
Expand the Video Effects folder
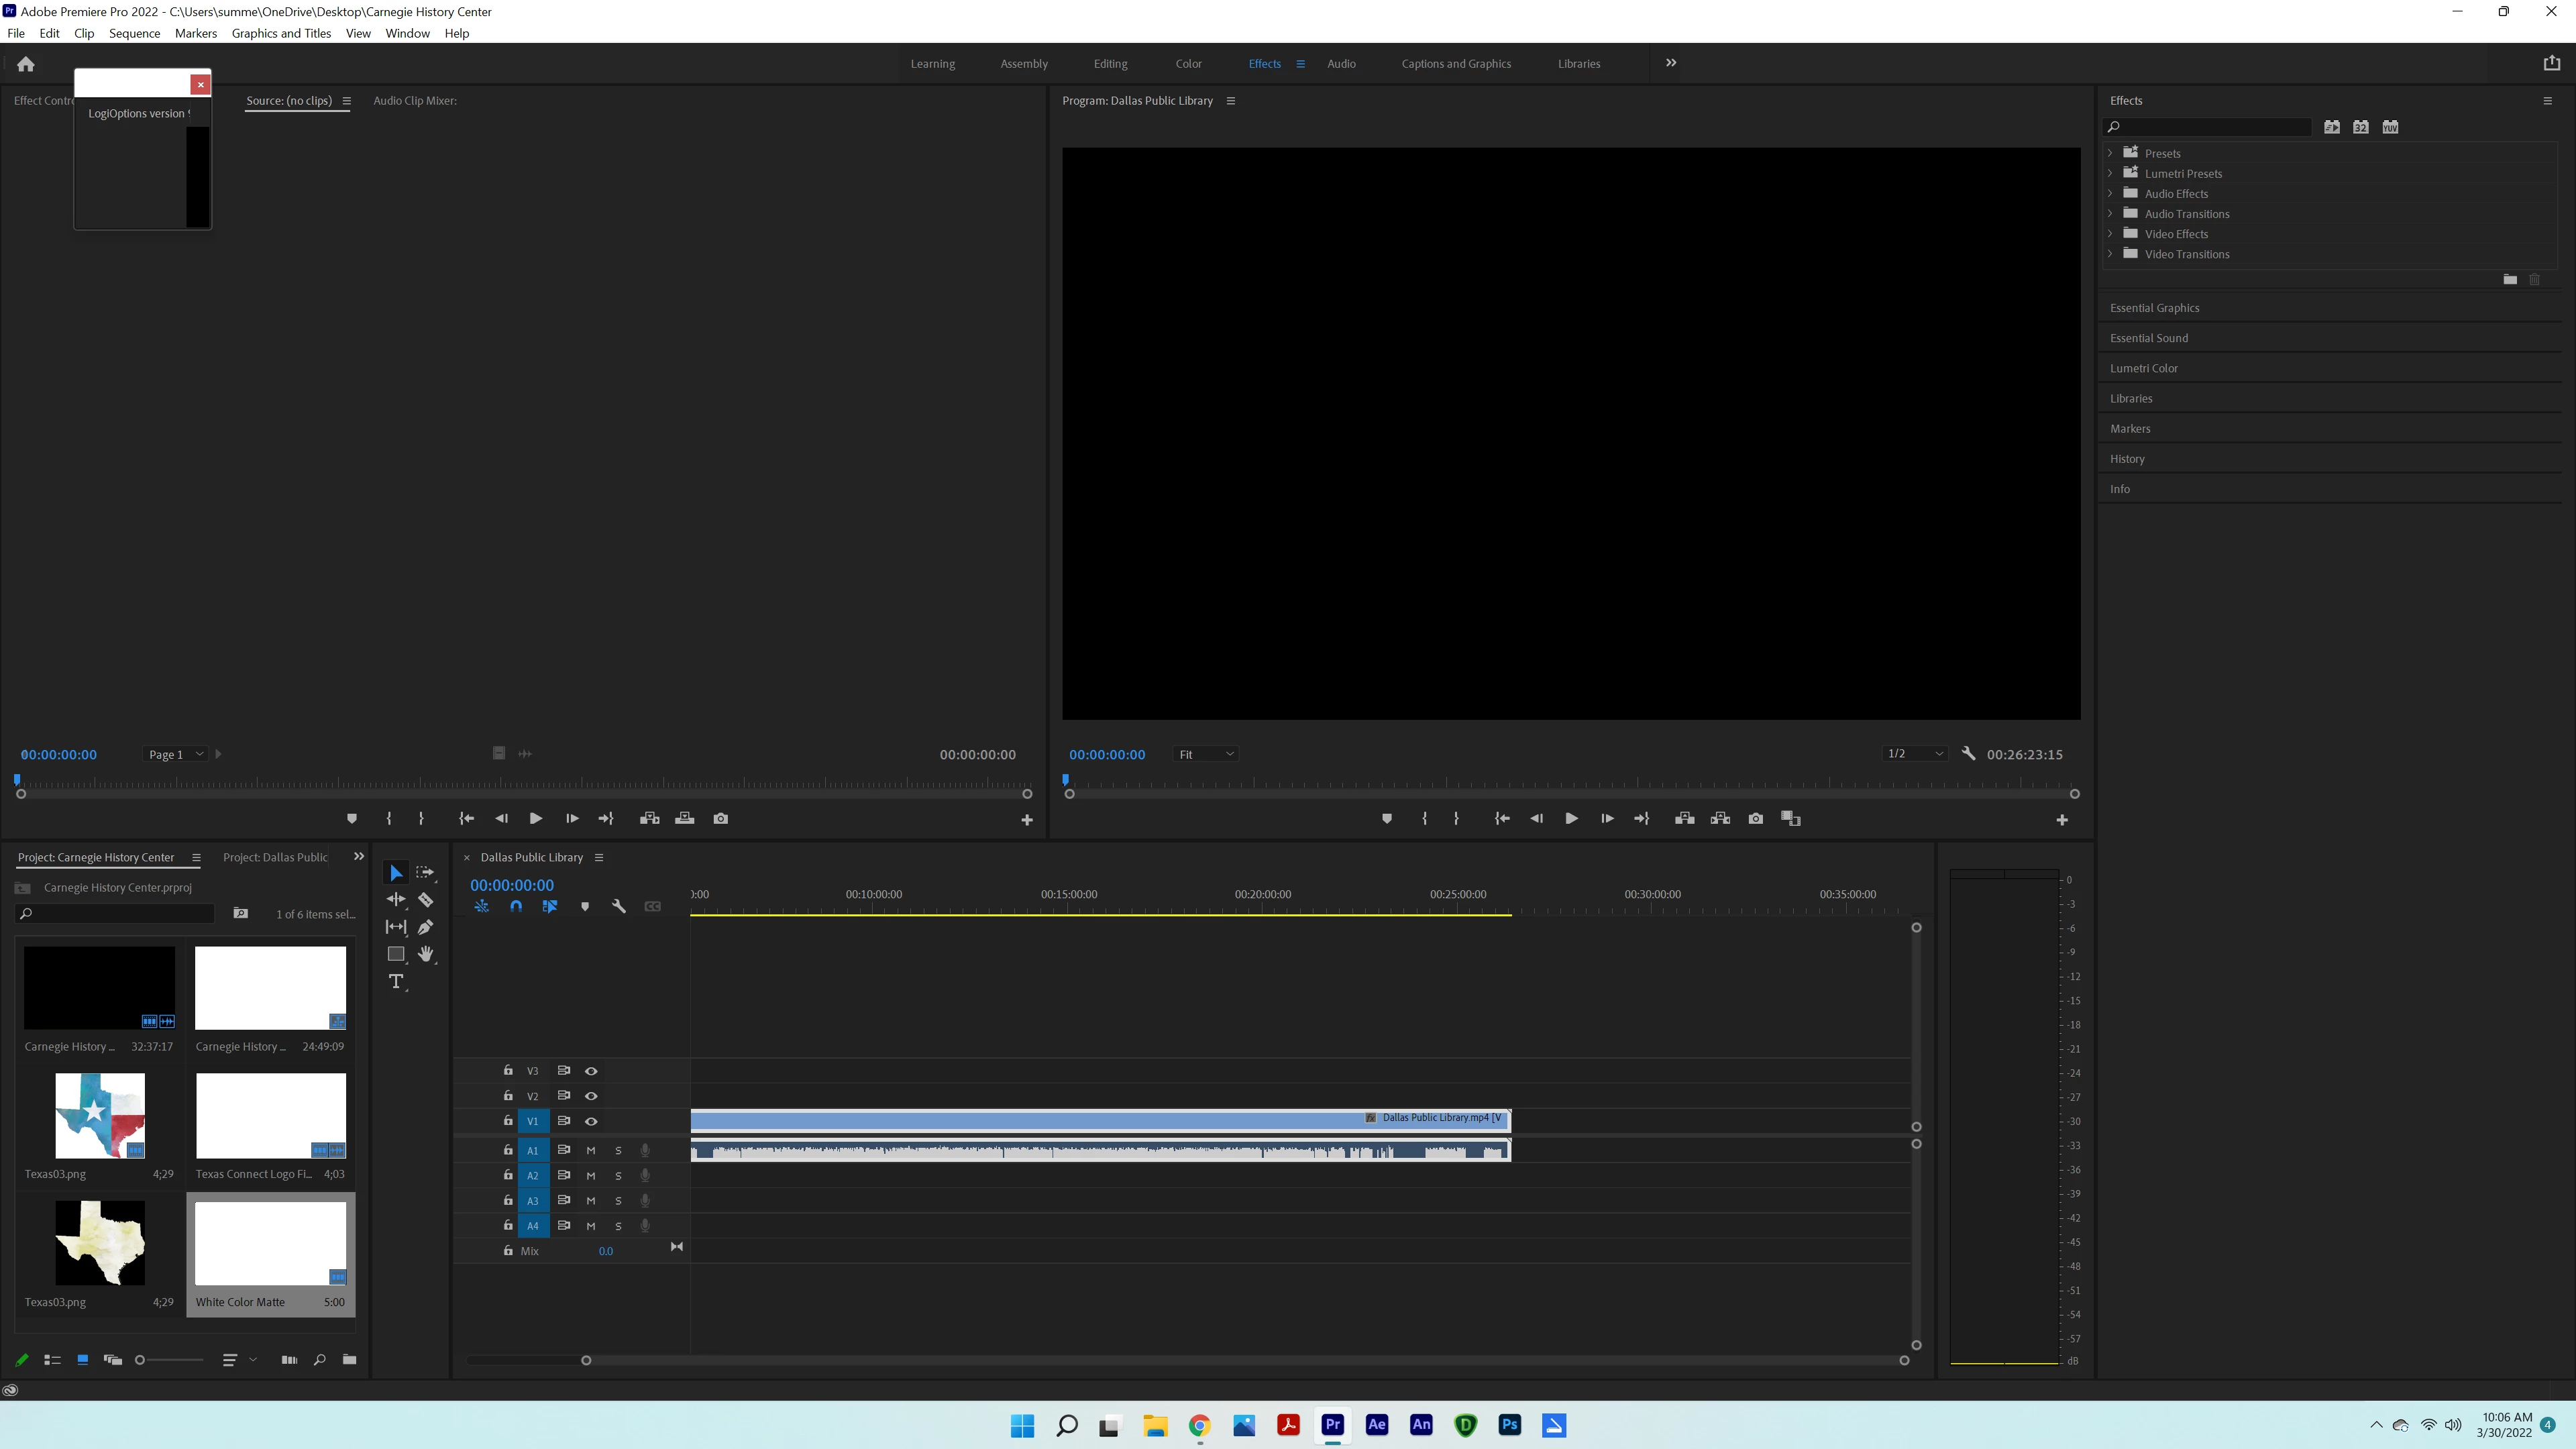point(2110,234)
